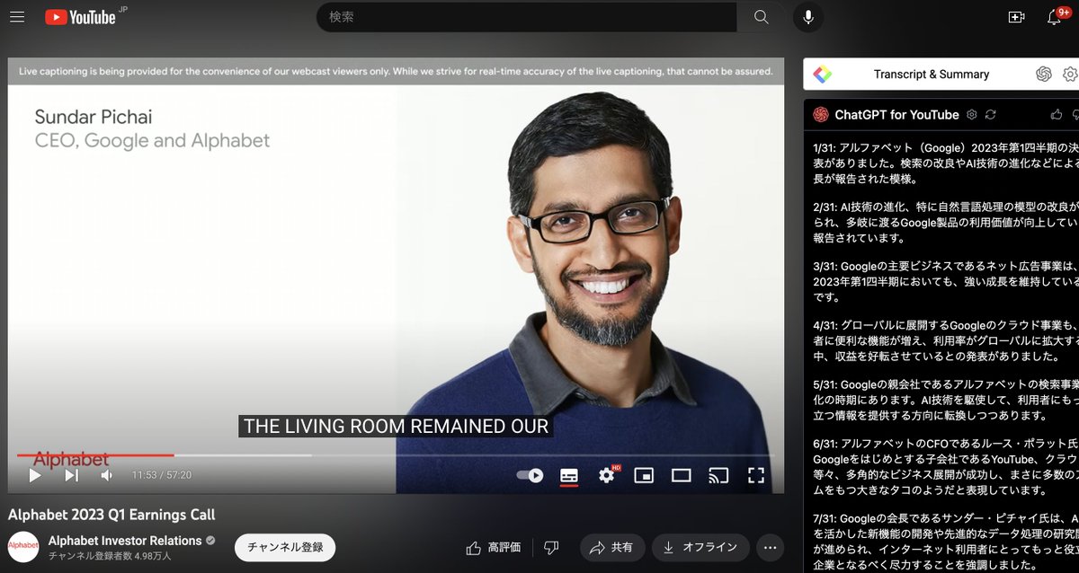
Task: Click the video title Alphabet 2023 Q1 Earnings Call
Action: coord(111,515)
